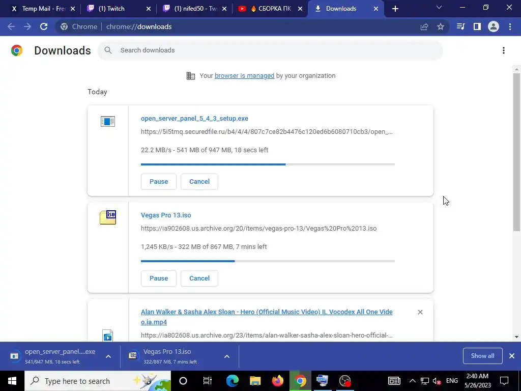The image size is (521, 391).
Task: Click the taskbar search box
Action: pos(98,381)
